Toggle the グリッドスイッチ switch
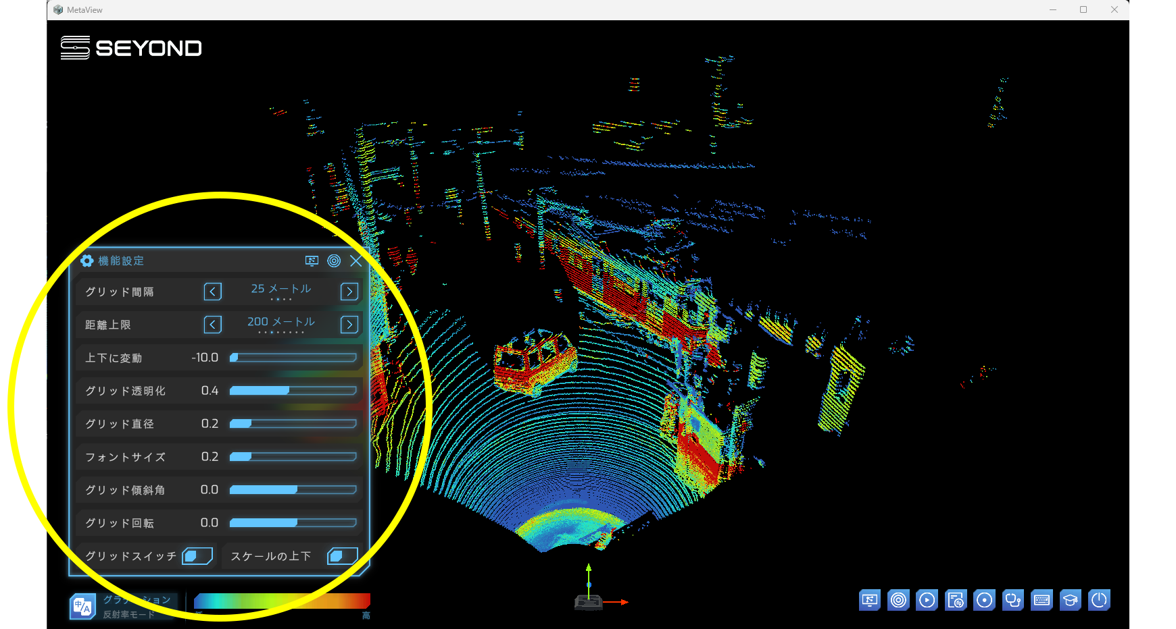 197,556
